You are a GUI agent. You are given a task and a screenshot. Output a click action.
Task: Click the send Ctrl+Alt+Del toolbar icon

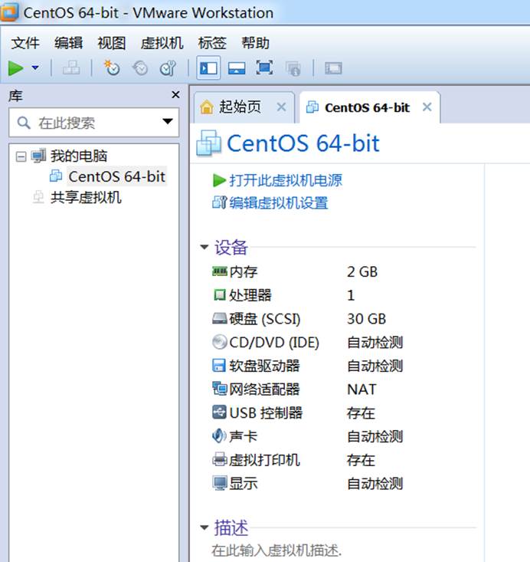(x=71, y=67)
